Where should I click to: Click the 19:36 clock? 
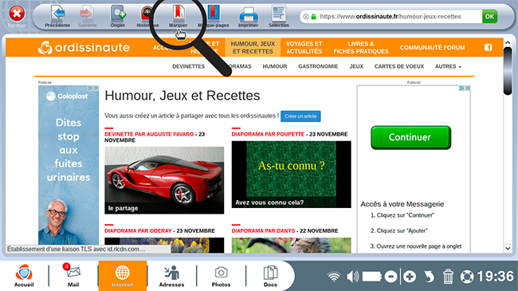click(496, 277)
